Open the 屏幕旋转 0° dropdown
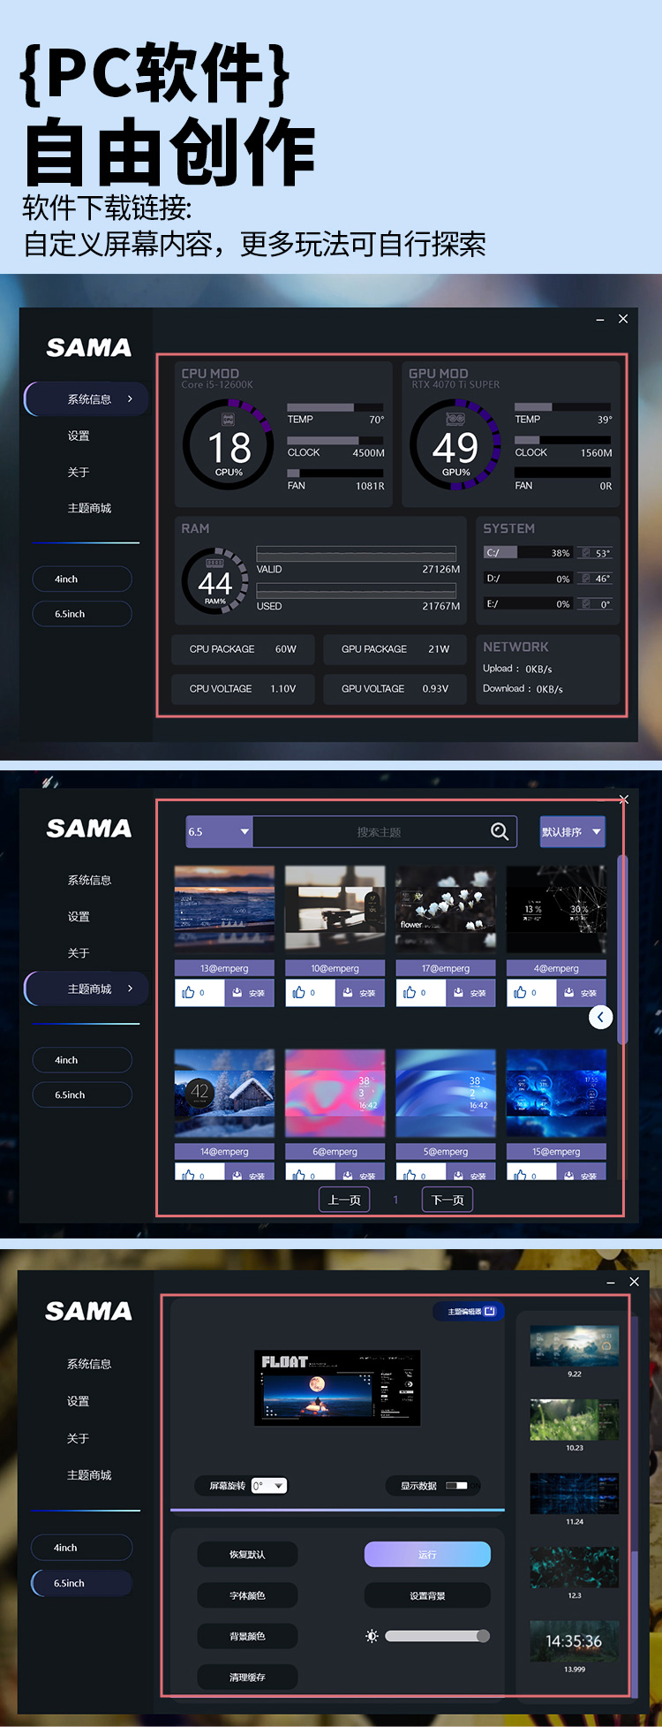Image resolution: width=662 pixels, height=1727 pixels. point(269,1486)
